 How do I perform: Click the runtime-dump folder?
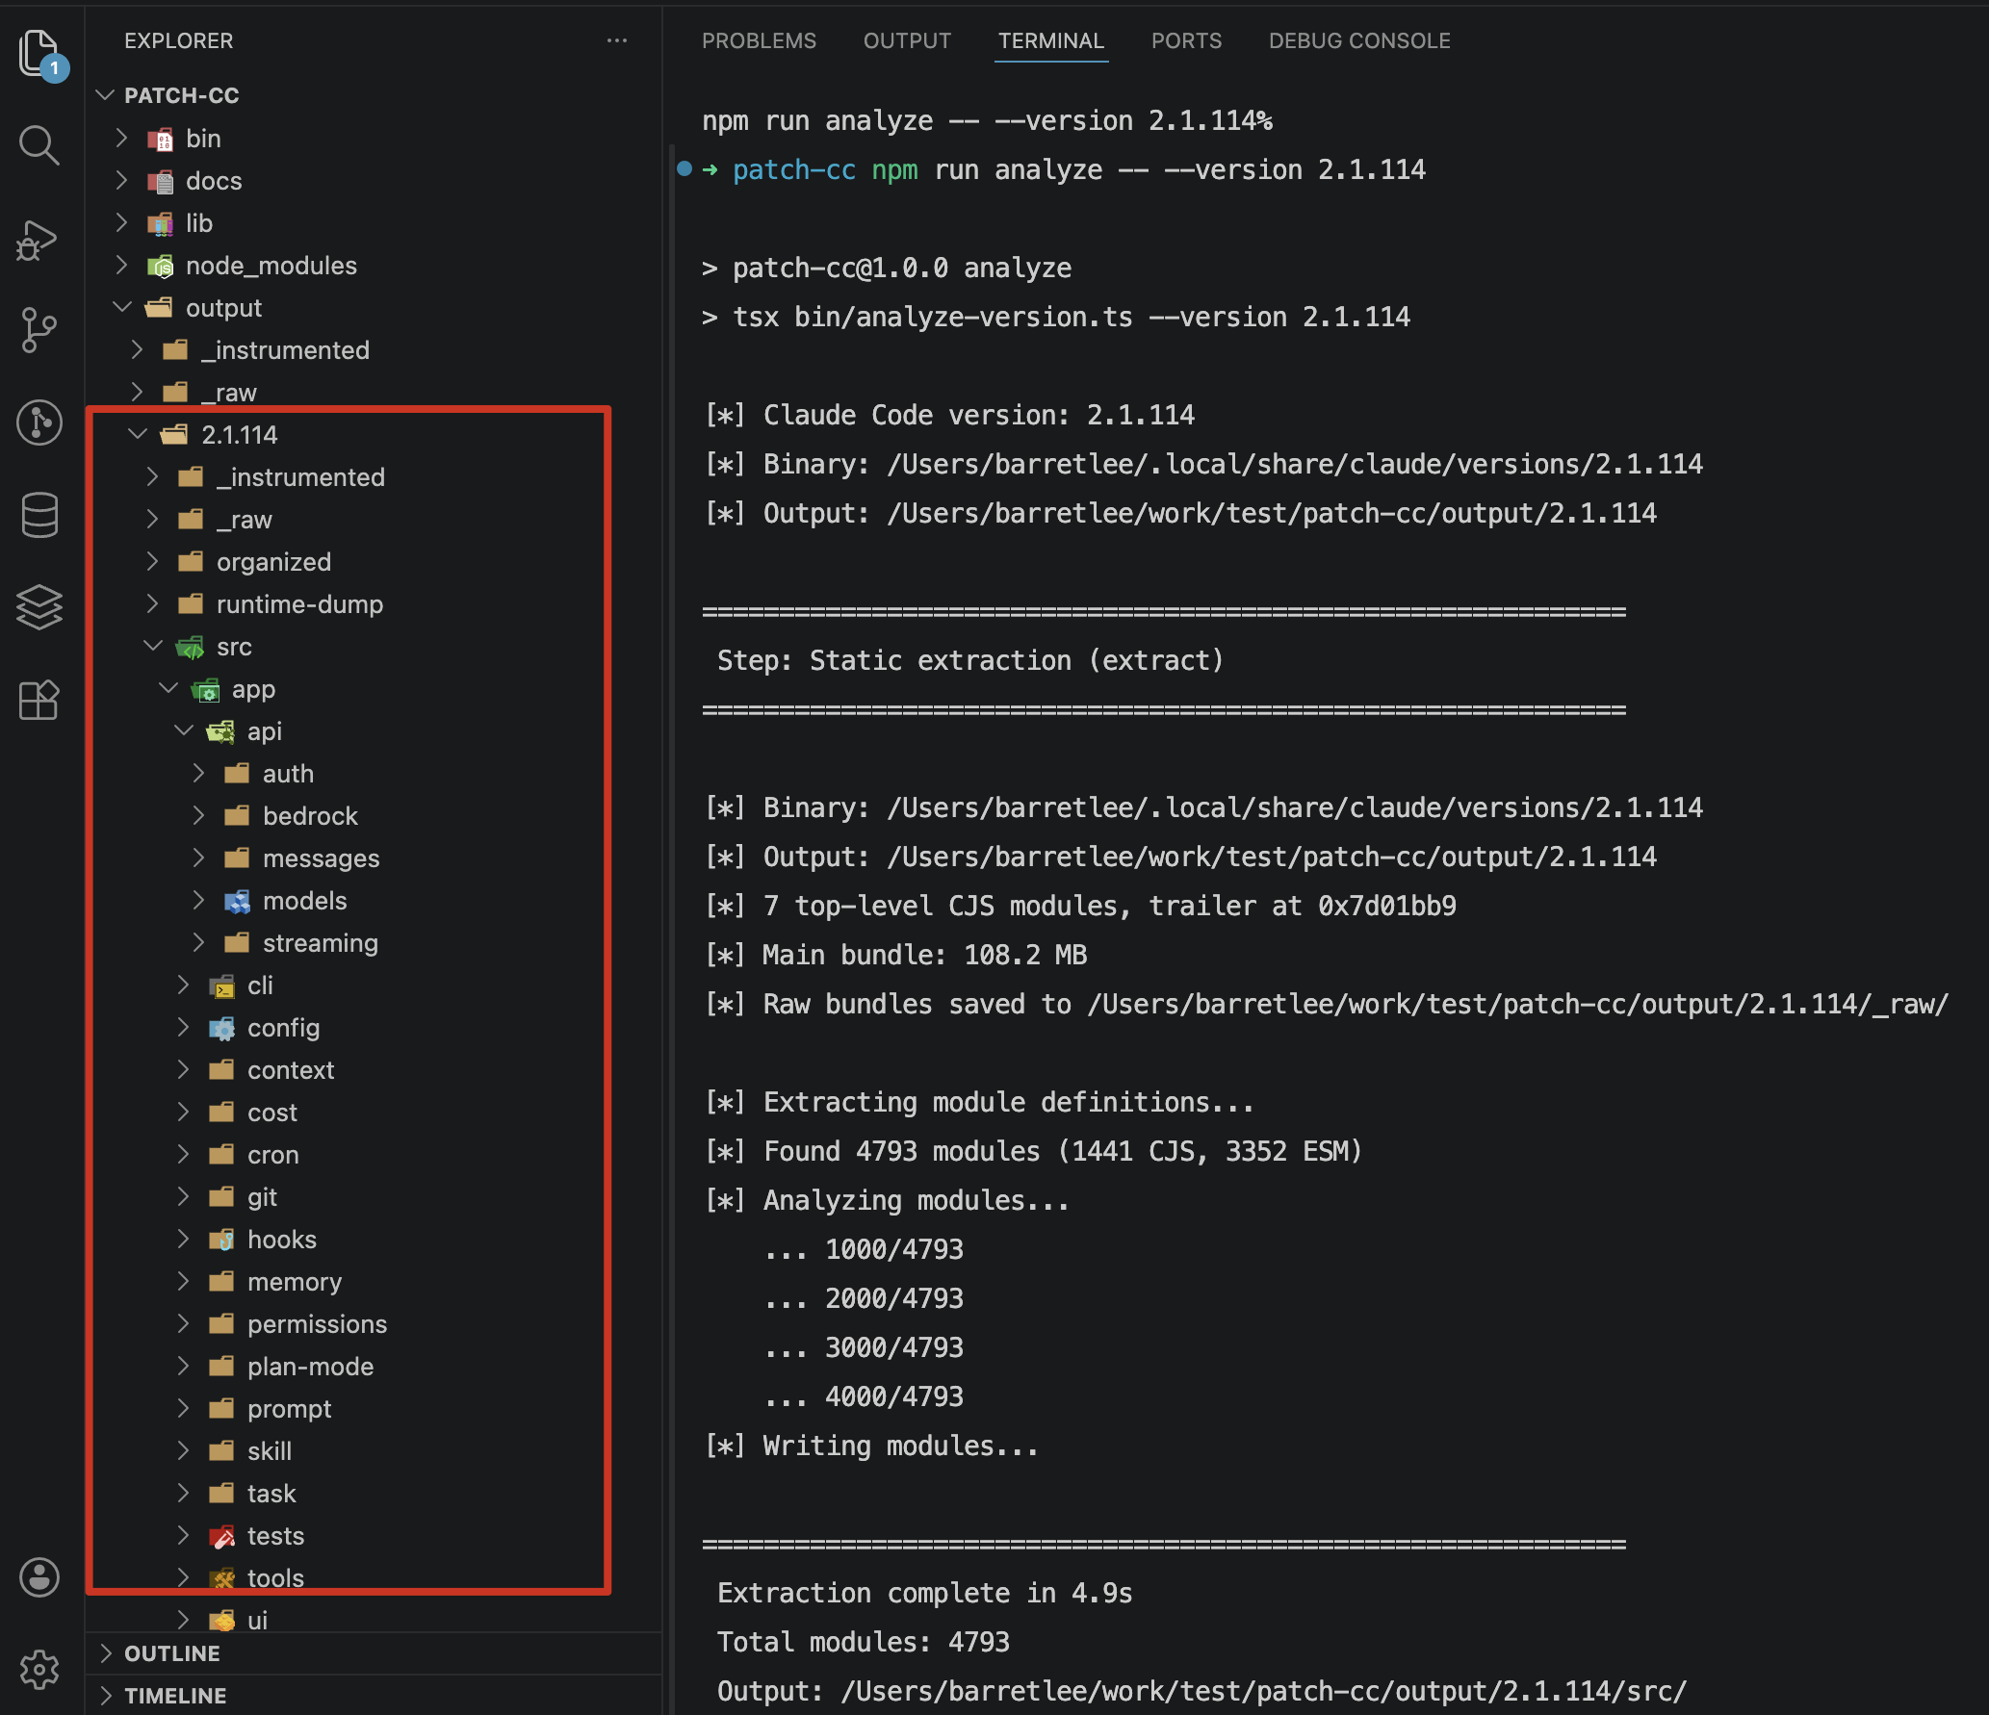coord(299,604)
